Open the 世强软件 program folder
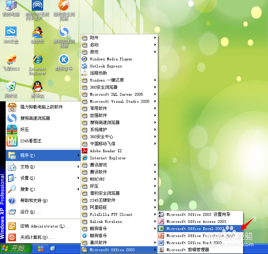268x254 pixels. pyautogui.click(x=119, y=116)
